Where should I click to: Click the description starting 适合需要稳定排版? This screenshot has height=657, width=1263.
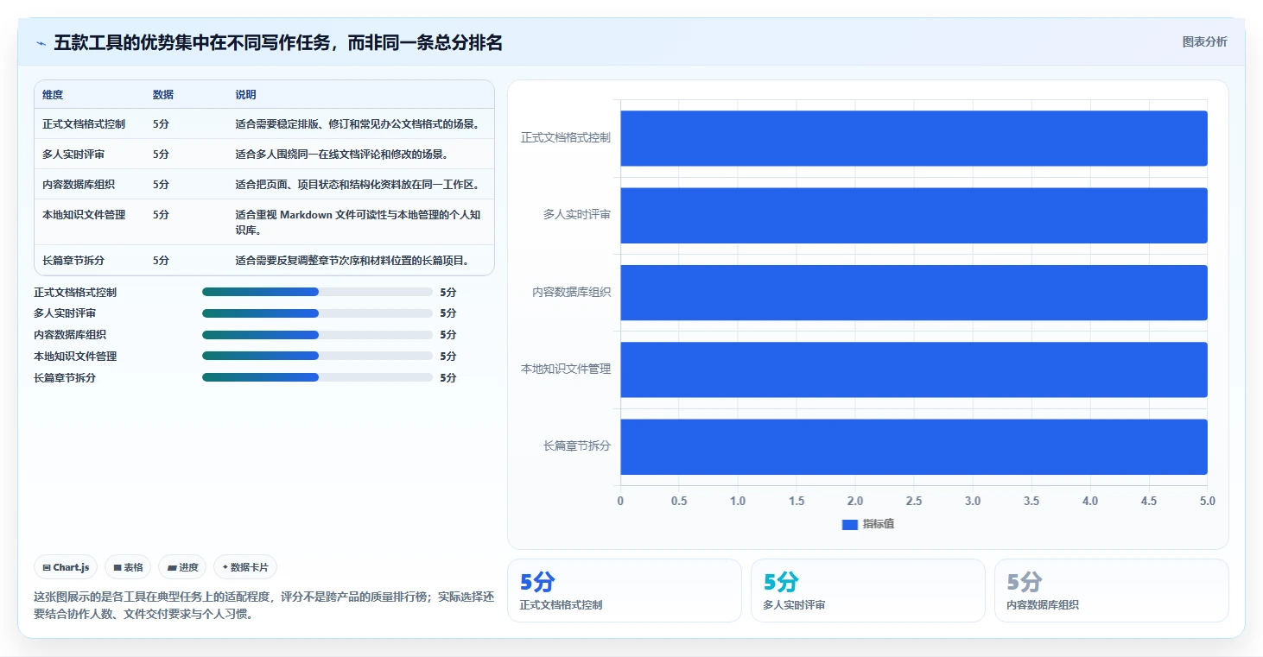(x=358, y=124)
